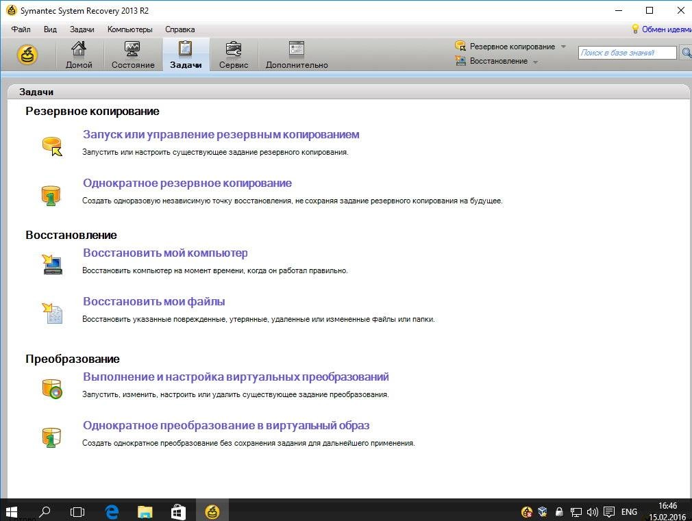Screen dimensions: 692x521
Task: Open File Explorer from the taskbar
Action: pyautogui.click(x=145, y=511)
